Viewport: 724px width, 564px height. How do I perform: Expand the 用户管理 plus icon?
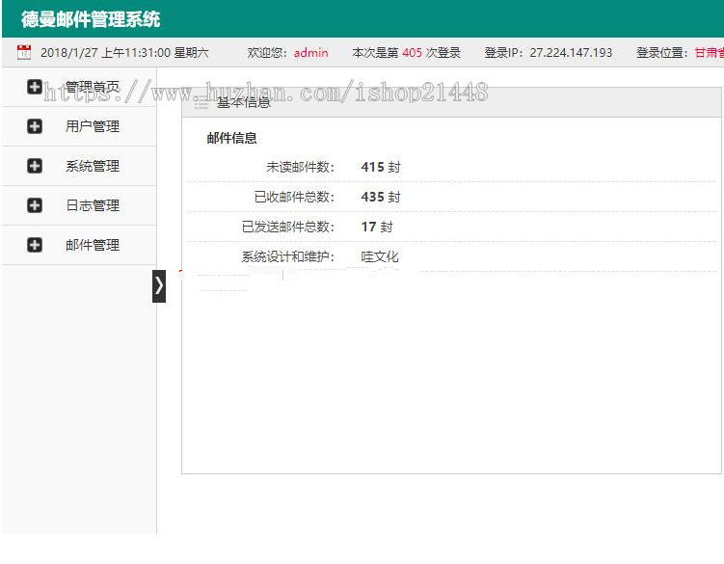pyautogui.click(x=35, y=126)
